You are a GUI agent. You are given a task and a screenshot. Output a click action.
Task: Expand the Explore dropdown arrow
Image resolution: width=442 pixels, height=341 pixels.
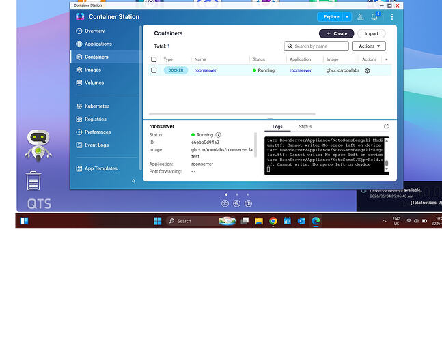point(347,17)
